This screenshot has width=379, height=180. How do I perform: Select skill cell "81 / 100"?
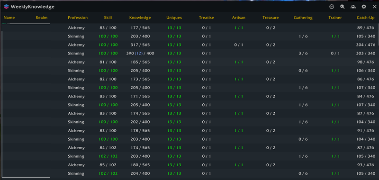click(x=108, y=62)
